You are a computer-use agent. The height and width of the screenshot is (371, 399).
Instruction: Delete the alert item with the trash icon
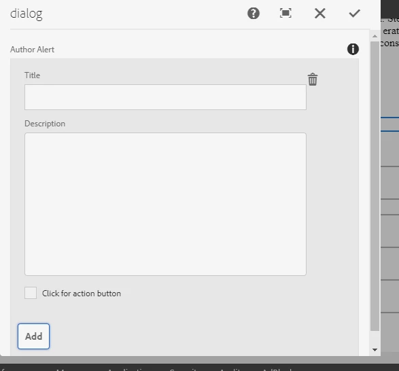click(313, 79)
